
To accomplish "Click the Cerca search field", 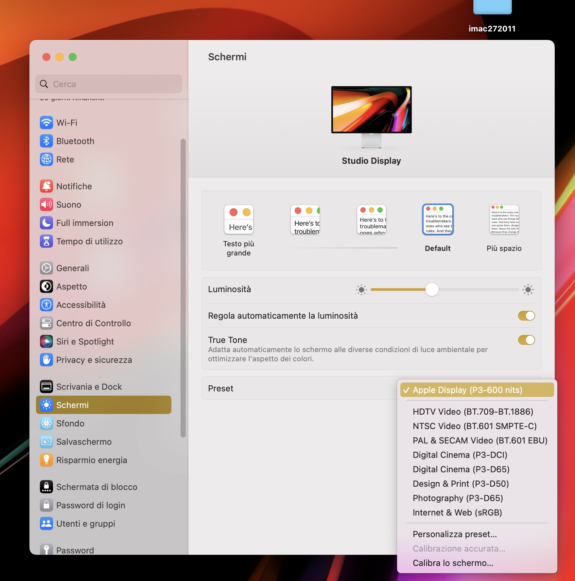I will coord(109,84).
